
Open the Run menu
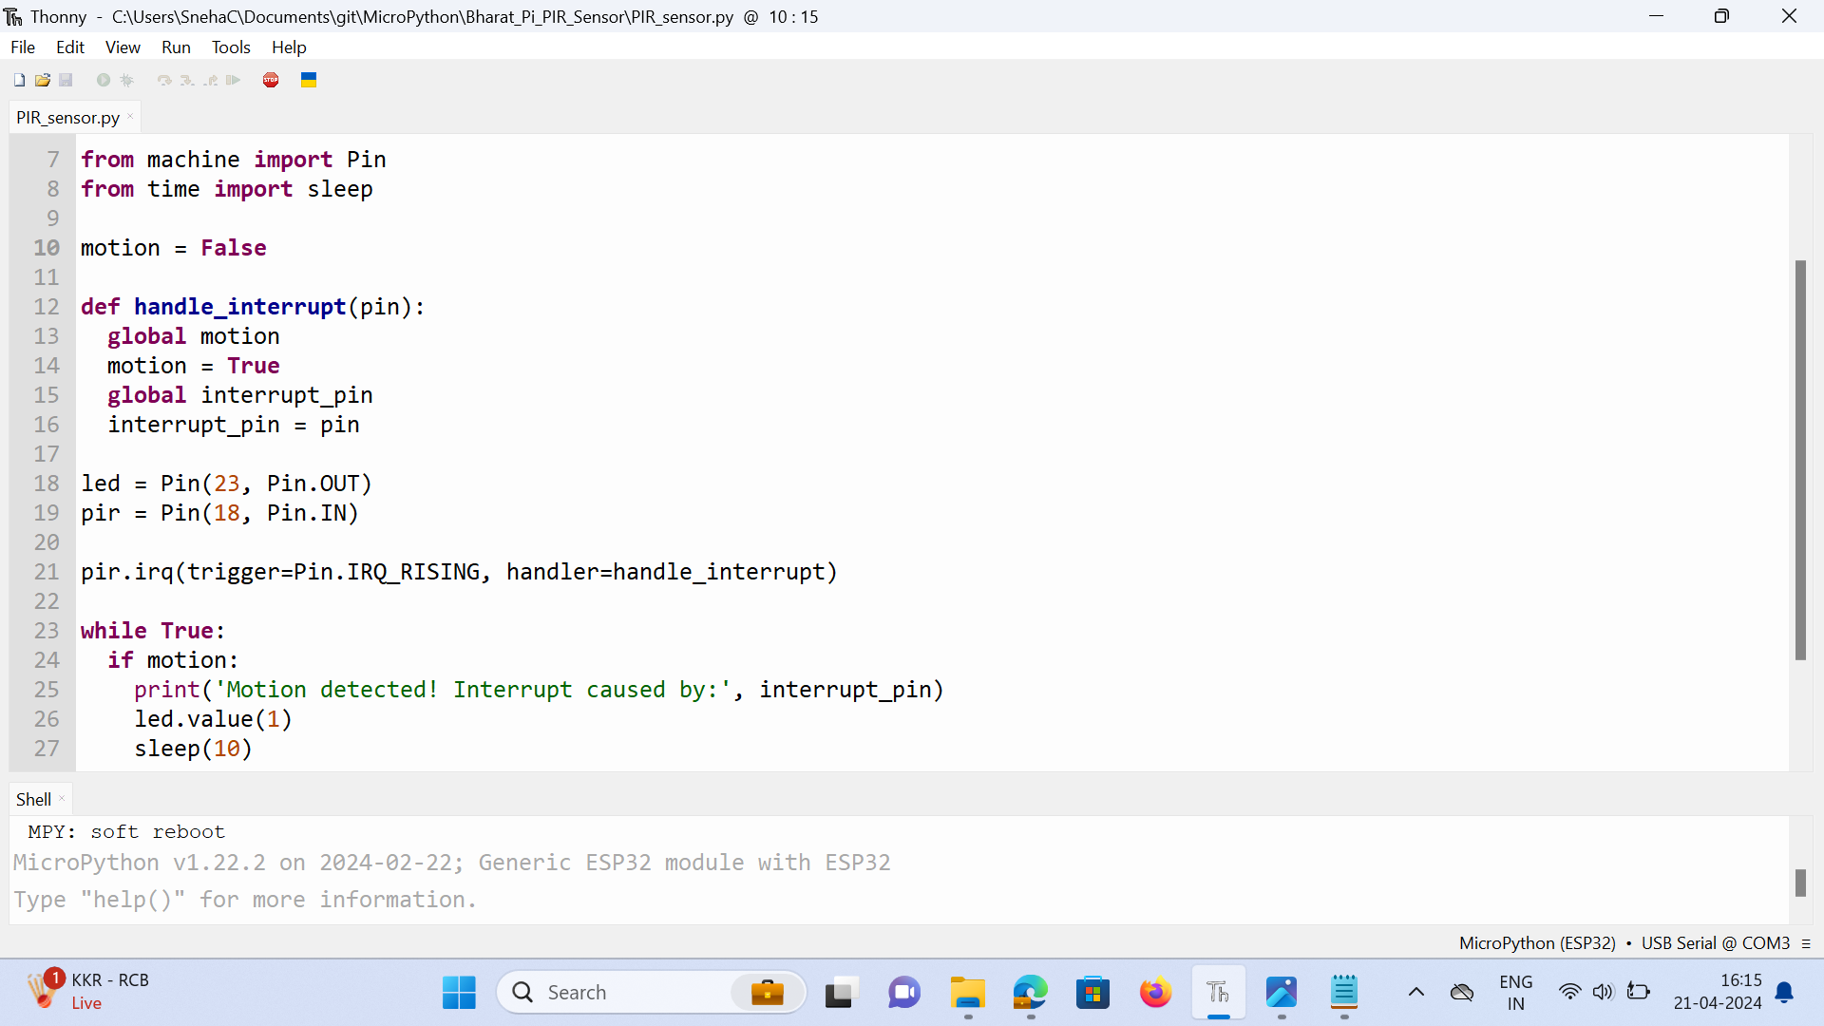pyautogui.click(x=176, y=47)
